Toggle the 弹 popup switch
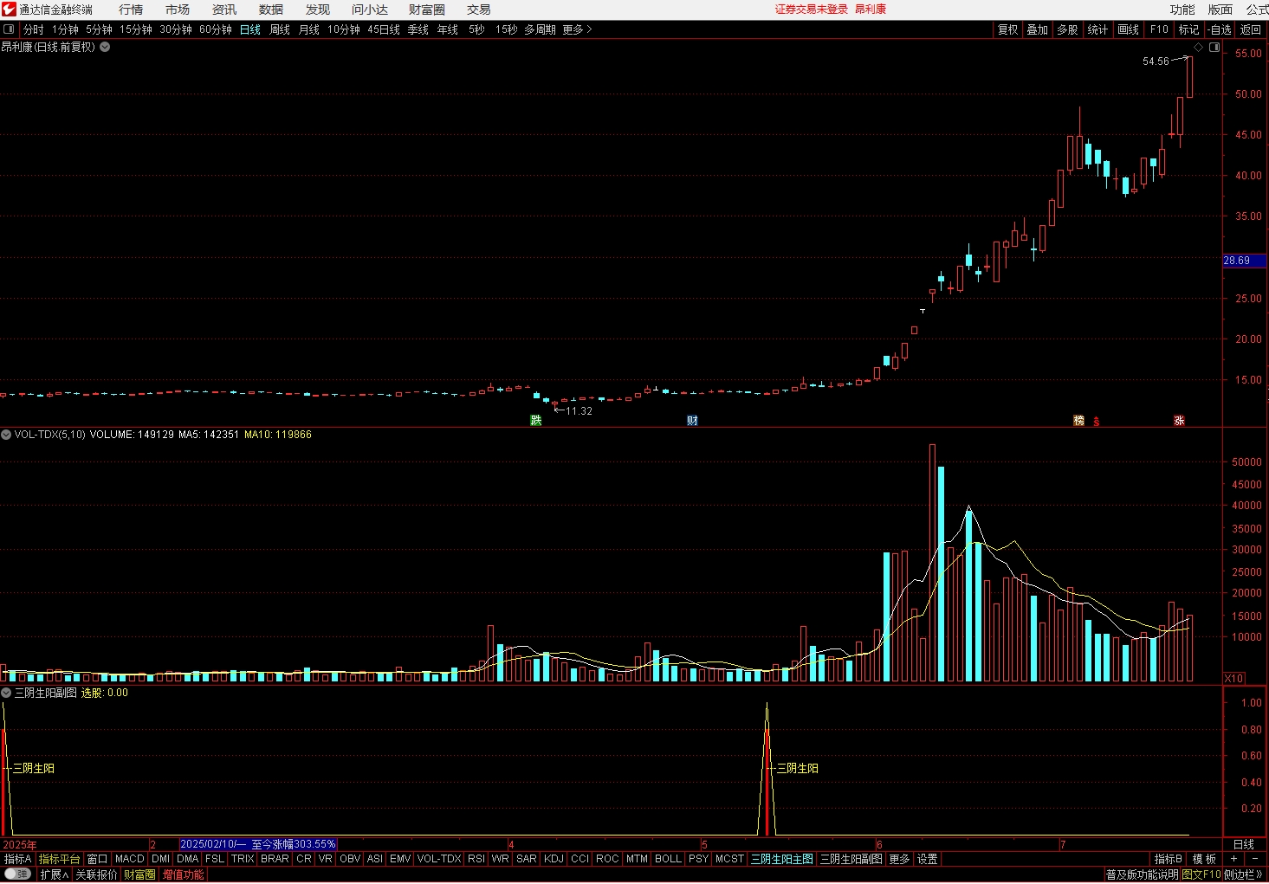The height and width of the screenshot is (884, 1269). click(x=18, y=874)
